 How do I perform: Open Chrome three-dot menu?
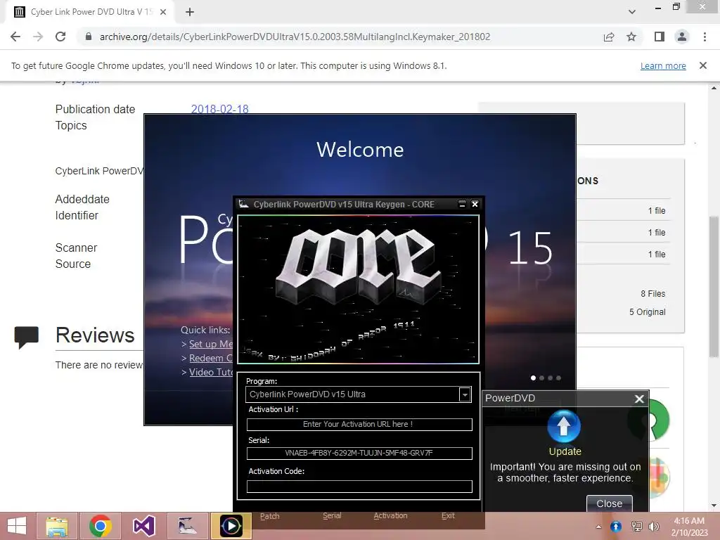705,37
